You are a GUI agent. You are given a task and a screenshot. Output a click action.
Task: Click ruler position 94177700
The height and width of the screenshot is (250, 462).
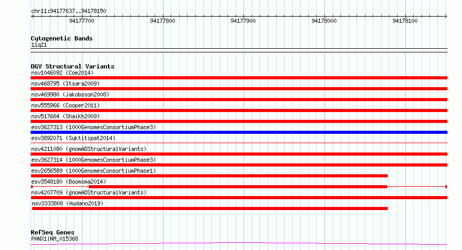click(x=81, y=21)
